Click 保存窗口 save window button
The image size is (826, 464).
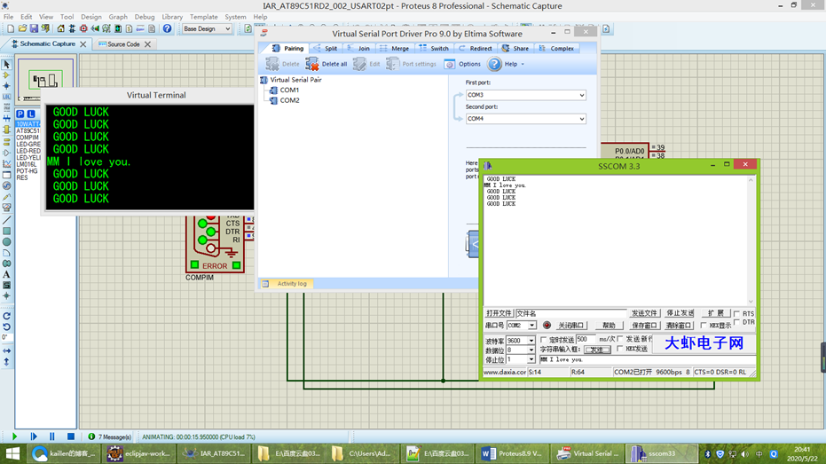pyautogui.click(x=644, y=326)
